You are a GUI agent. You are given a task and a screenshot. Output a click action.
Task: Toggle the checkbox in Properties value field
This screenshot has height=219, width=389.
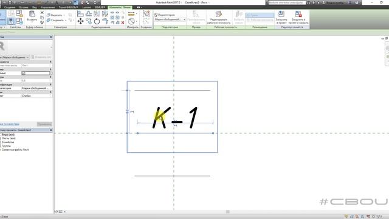pyautogui.click(x=24, y=73)
